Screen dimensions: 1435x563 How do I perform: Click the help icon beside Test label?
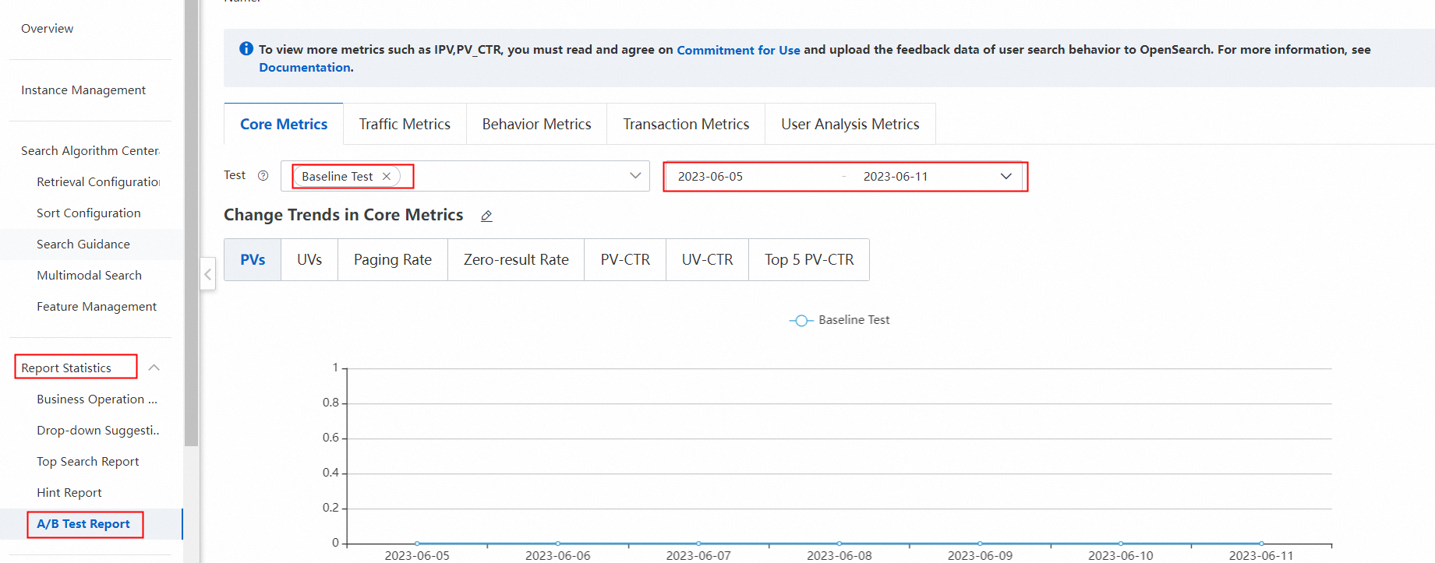[x=263, y=176]
